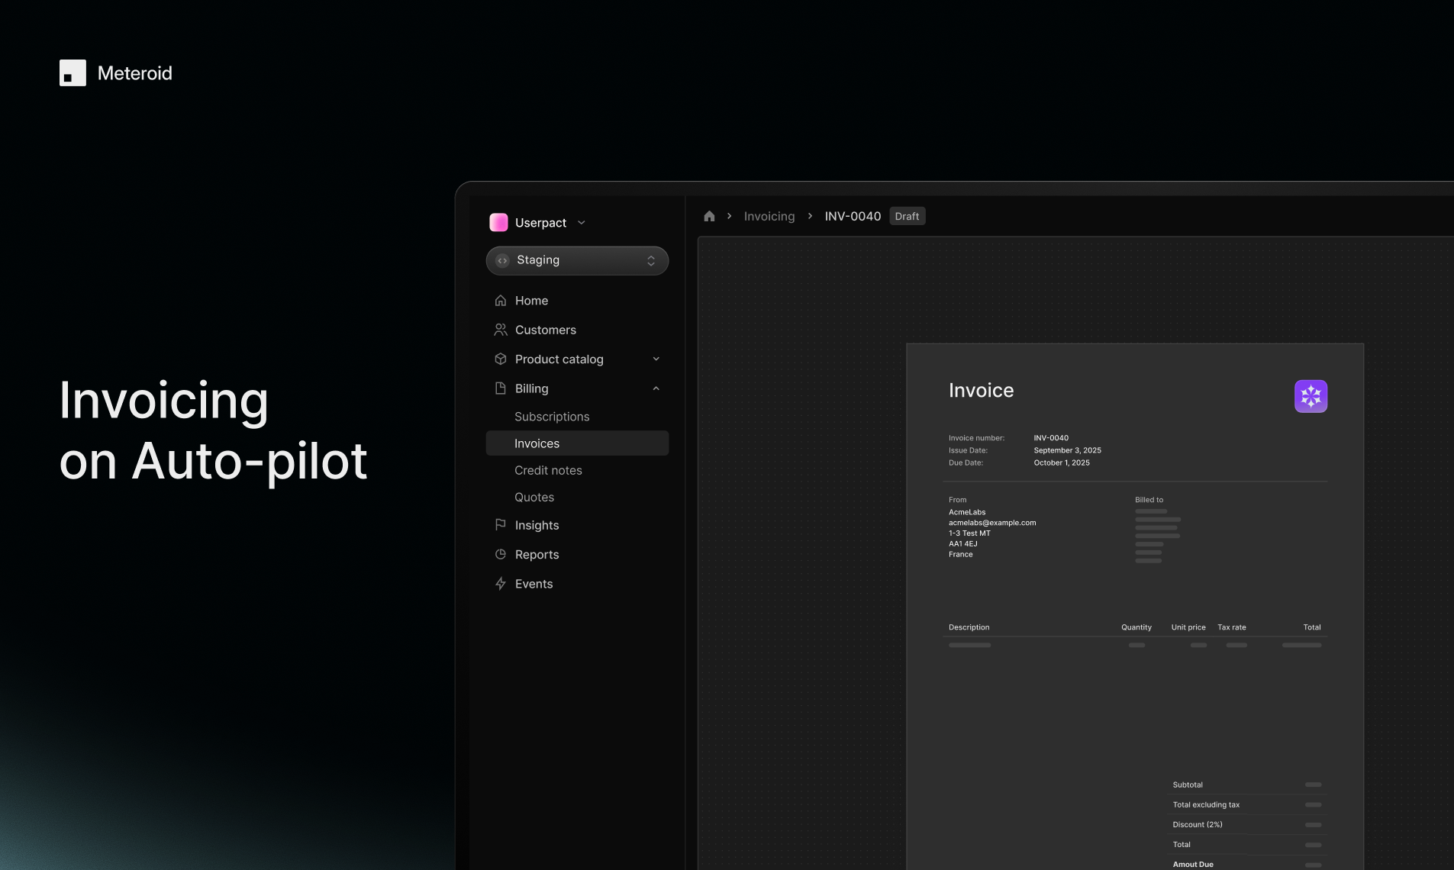Image resolution: width=1454 pixels, height=870 pixels.
Task: Click the Events lightning bolt icon
Action: [501, 584]
